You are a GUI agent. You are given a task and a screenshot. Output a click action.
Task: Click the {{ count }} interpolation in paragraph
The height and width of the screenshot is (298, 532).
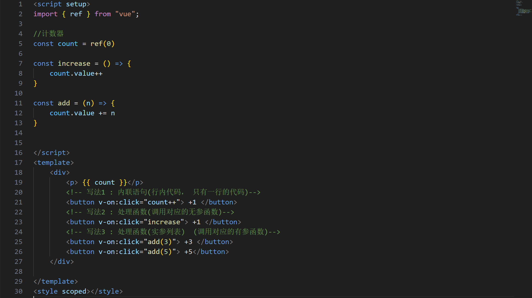pyautogui.click(x=104, y=182)
